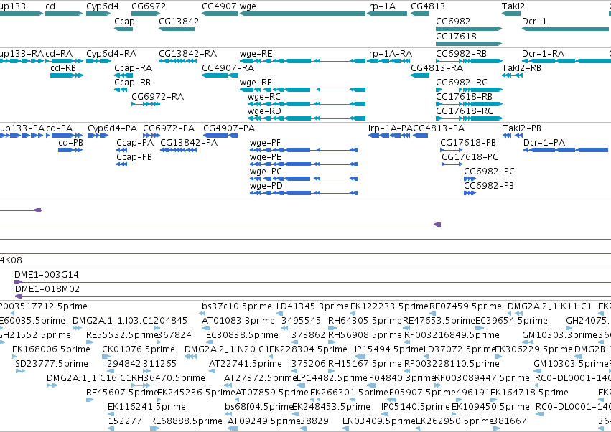This screenshot has height=432, width=611.
Task: Click the cd-RB transcript label
Action: point(63,67)
